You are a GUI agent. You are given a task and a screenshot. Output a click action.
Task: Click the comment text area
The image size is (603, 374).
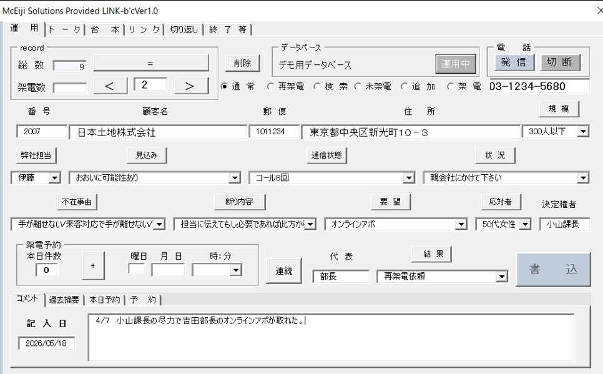[331, 337]
